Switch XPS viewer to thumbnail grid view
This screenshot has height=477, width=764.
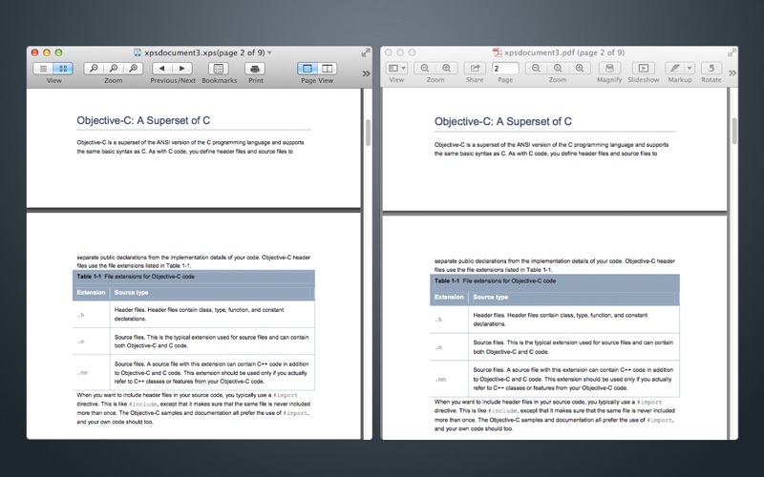pyautogui.click(x=63, y=69)
